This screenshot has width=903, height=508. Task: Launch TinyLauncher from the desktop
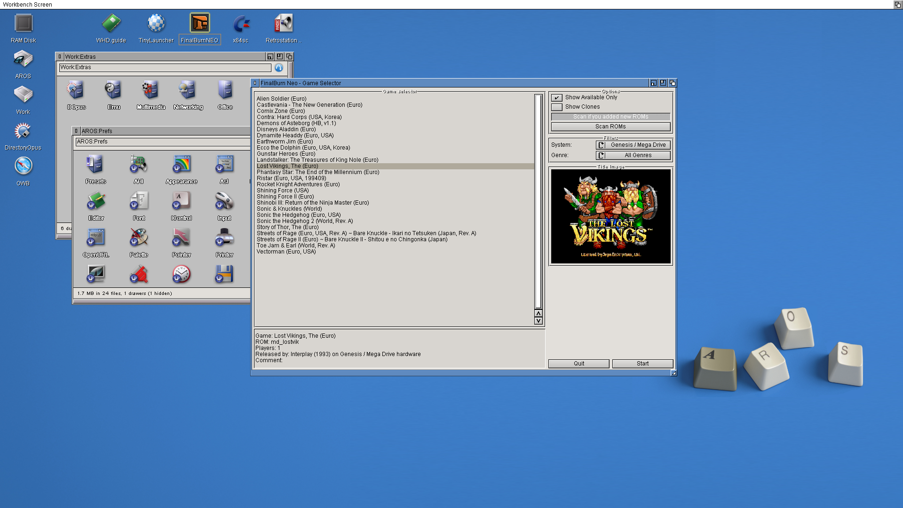coord(156,29)
